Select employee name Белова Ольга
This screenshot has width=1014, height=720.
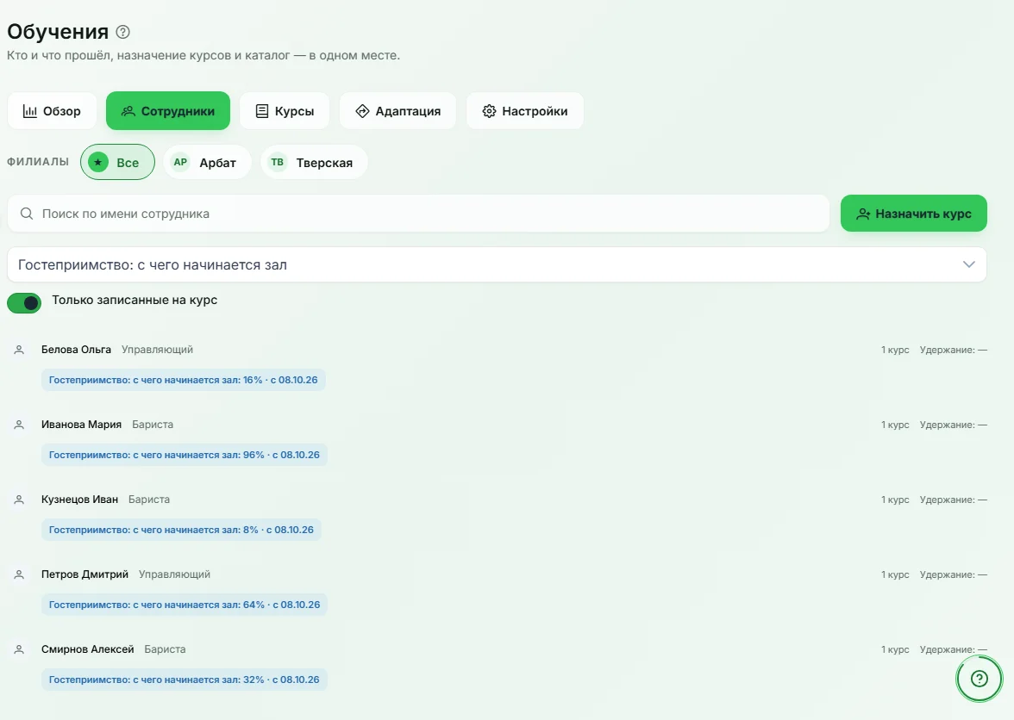point(76,350)
